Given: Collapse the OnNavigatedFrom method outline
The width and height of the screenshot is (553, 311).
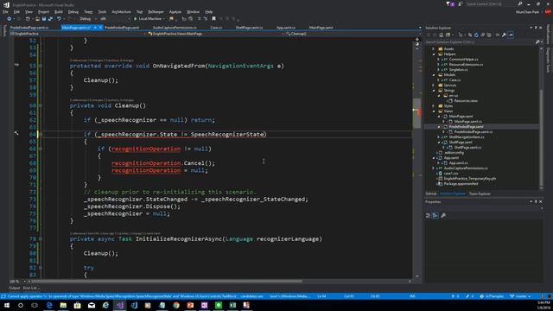Looking at the screenshot, I should [x=41, y=66].
